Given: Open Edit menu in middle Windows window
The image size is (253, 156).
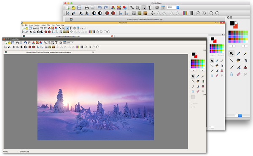Looking at the screenshot, I should coord(26,25).
